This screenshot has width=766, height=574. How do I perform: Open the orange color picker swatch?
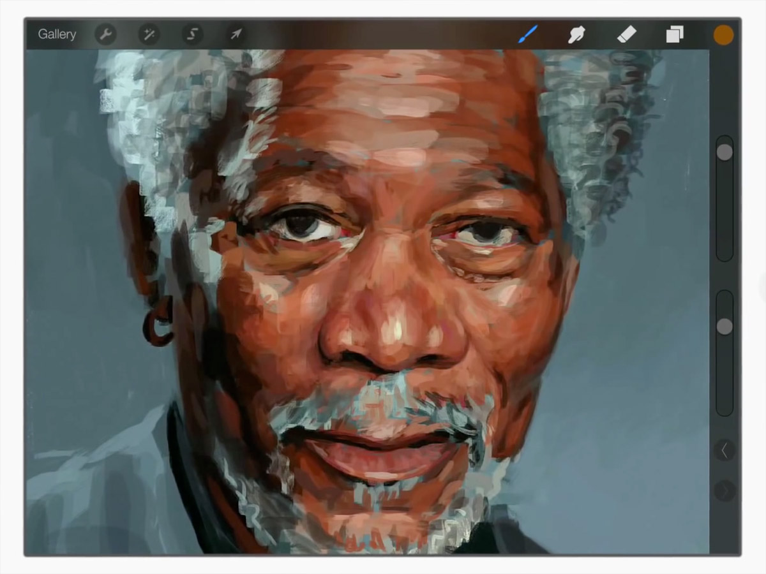point(723,35)
